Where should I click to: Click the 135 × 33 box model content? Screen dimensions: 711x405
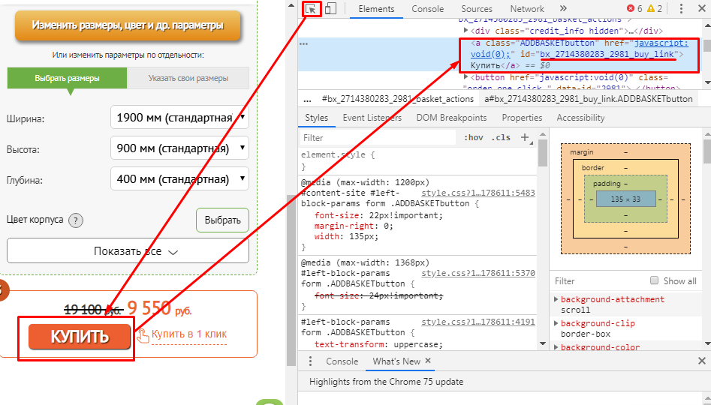(x=625, y=199)
